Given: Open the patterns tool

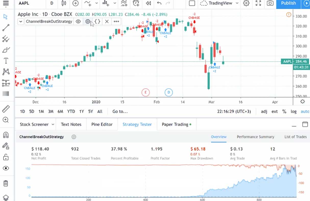Looking at the screenshot, I should 6,72.
